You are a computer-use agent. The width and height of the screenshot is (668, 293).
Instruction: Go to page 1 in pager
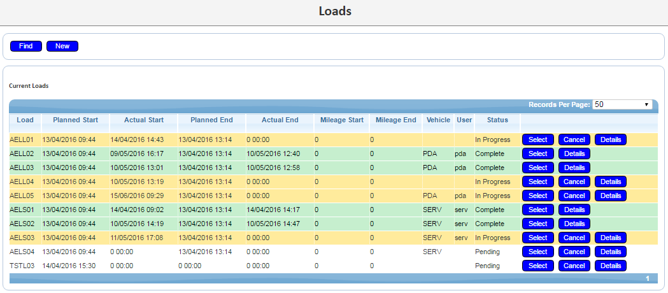[648, 278]
